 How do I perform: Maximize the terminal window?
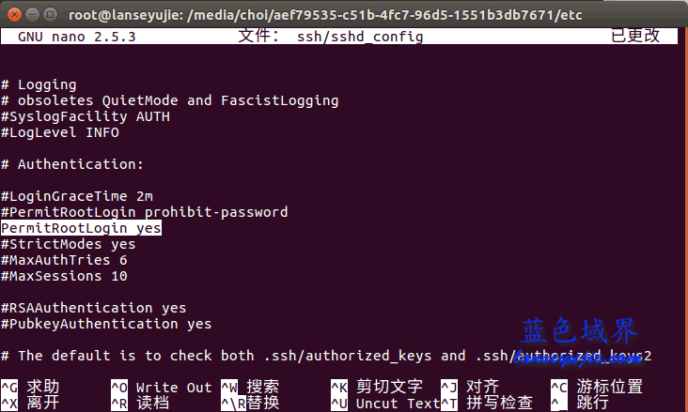[51, 15]
